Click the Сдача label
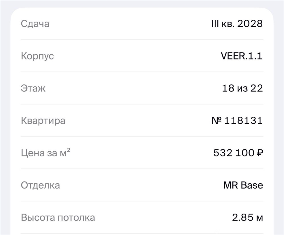Image resolution: width=284 pixels, height=235 pixels. click(x=35, y=24)
